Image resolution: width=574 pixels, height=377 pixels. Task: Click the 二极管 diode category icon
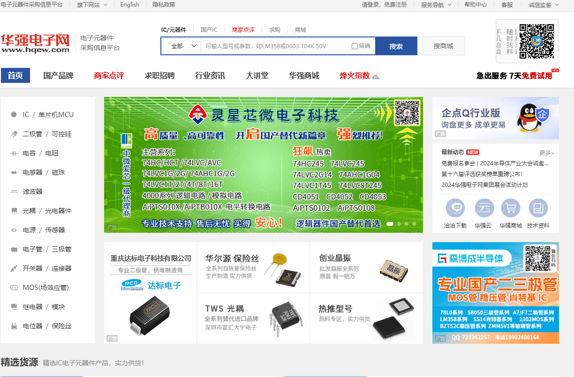[14, 134]
